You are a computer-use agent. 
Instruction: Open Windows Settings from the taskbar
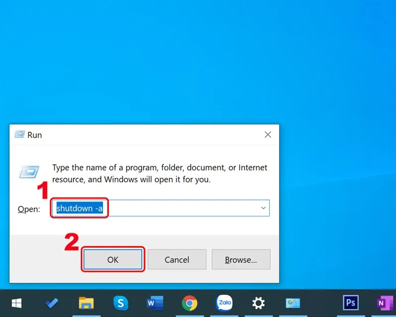258,303
